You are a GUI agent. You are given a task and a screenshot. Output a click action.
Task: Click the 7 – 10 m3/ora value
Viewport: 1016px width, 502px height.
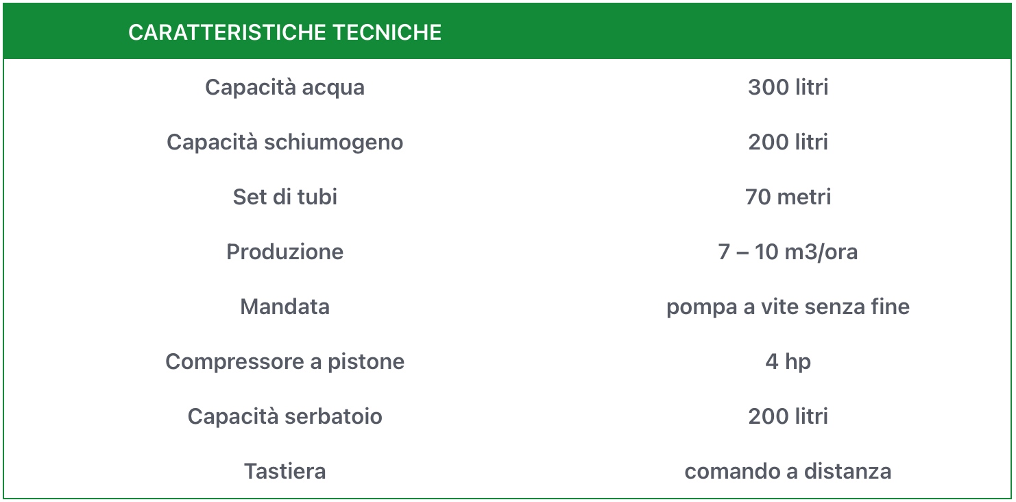788,252
